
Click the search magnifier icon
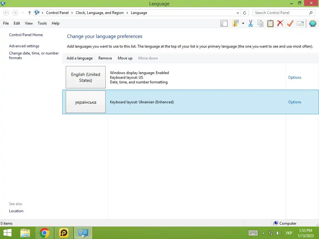pyautogui.click(x=311, y=13)
